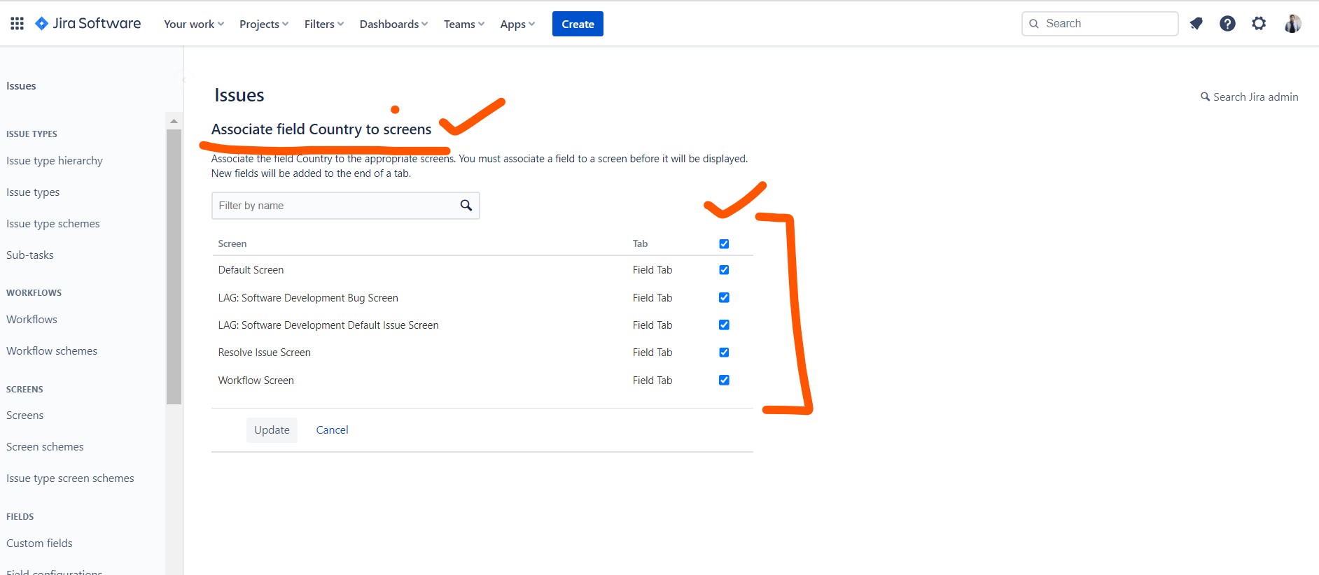
Task: Expand the Your work dropdown
Action: [x=194, y=24]
